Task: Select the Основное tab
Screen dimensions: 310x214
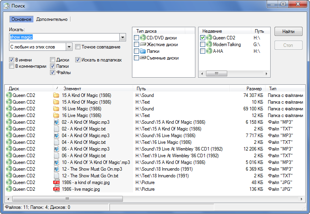Action: click(21, 19)
